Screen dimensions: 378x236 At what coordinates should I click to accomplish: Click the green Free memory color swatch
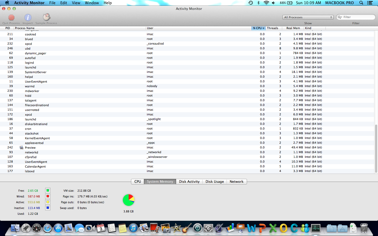[48, 190]
